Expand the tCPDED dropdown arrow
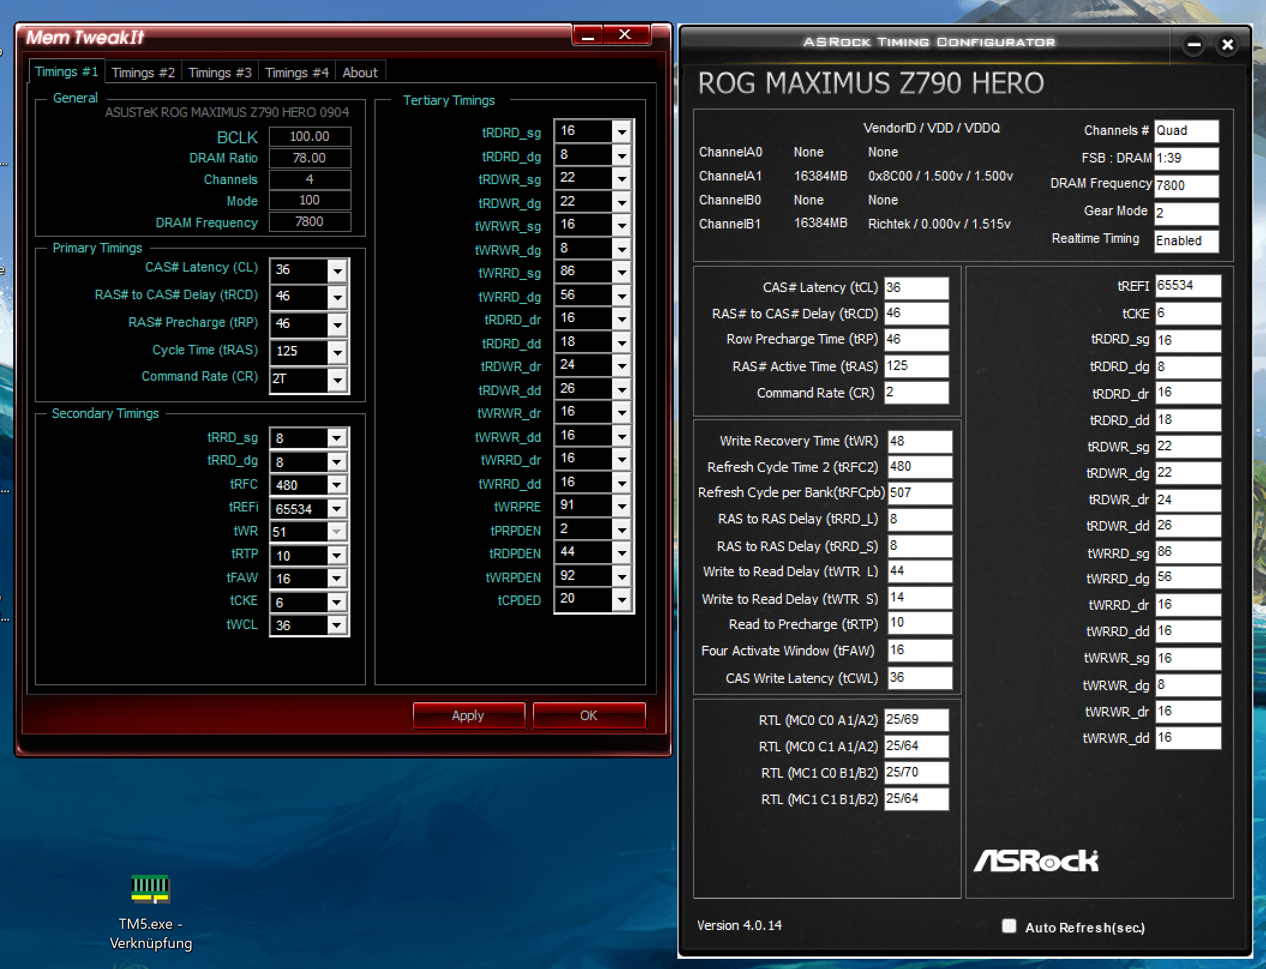The width and height of the screenshot is (1266, 969). tap(622, 599)
